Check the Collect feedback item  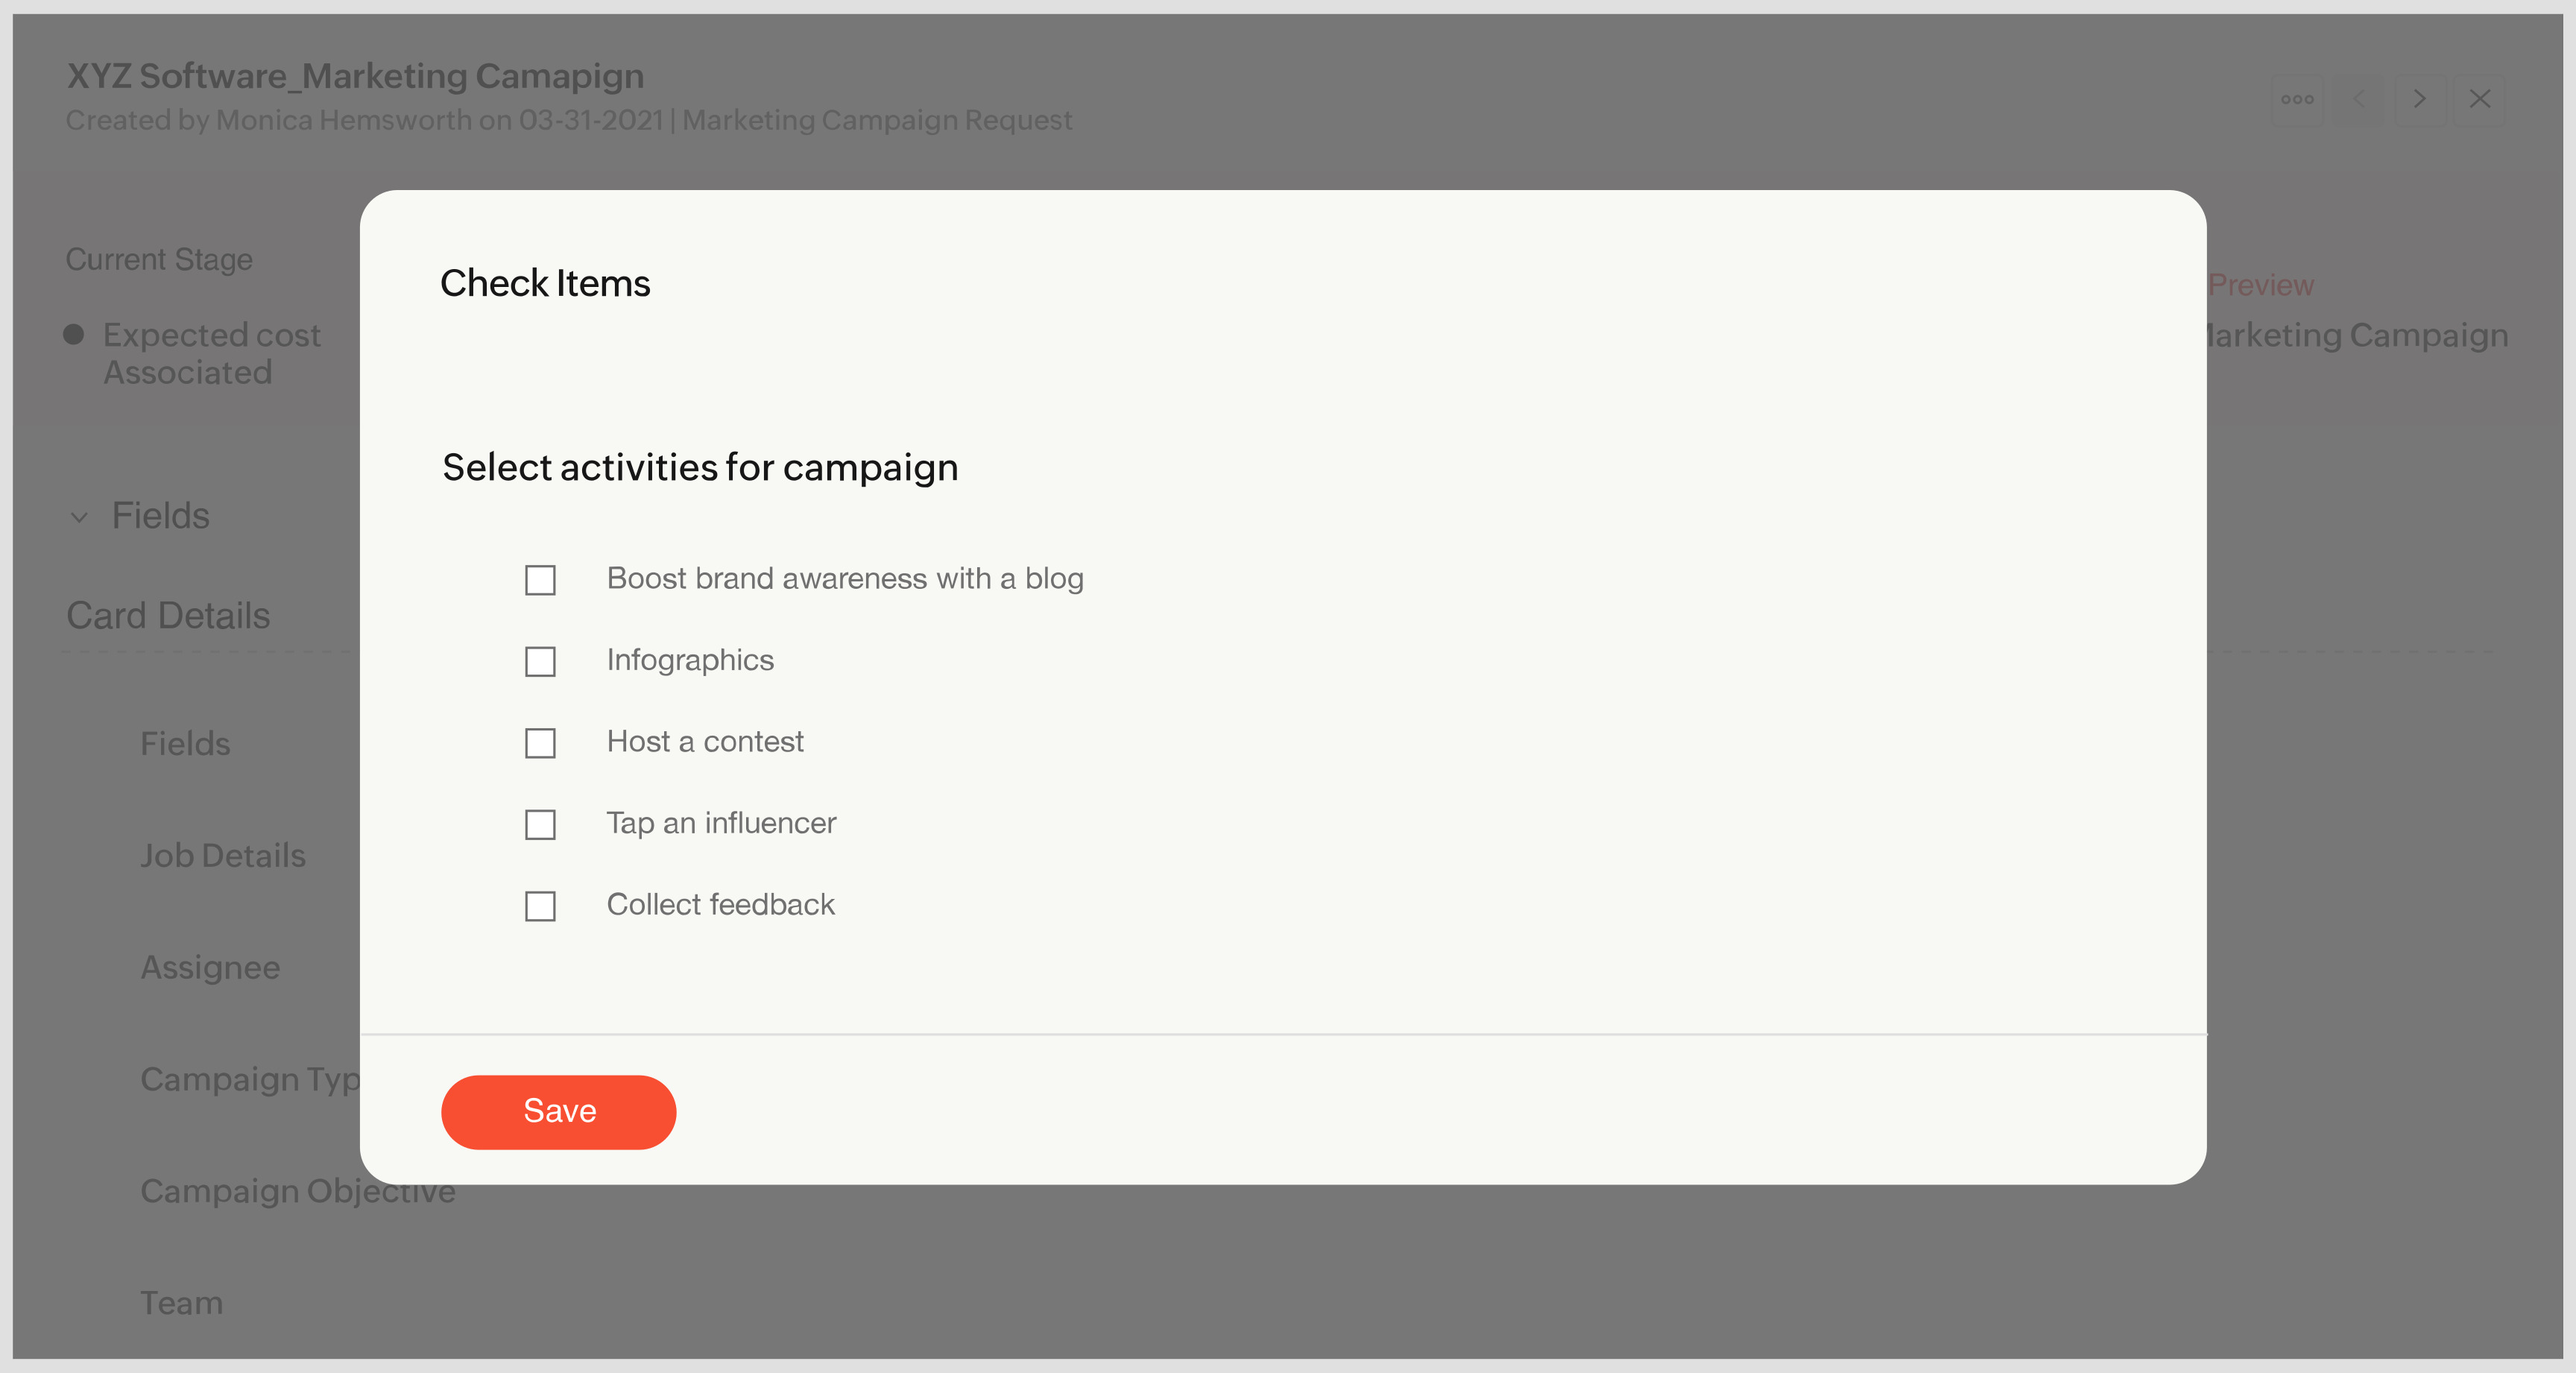[540, 906]
